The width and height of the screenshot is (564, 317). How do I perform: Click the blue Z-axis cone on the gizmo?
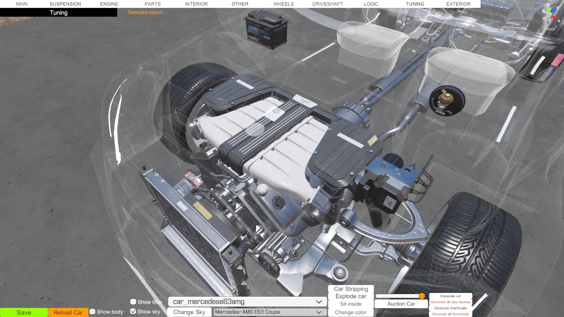(554, 10)
